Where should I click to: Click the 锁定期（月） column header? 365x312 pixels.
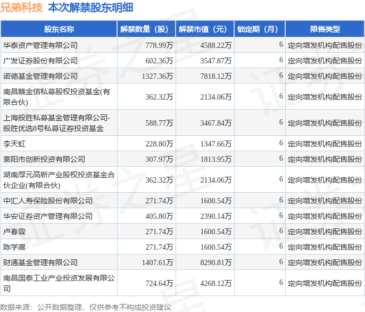(259, 29)
